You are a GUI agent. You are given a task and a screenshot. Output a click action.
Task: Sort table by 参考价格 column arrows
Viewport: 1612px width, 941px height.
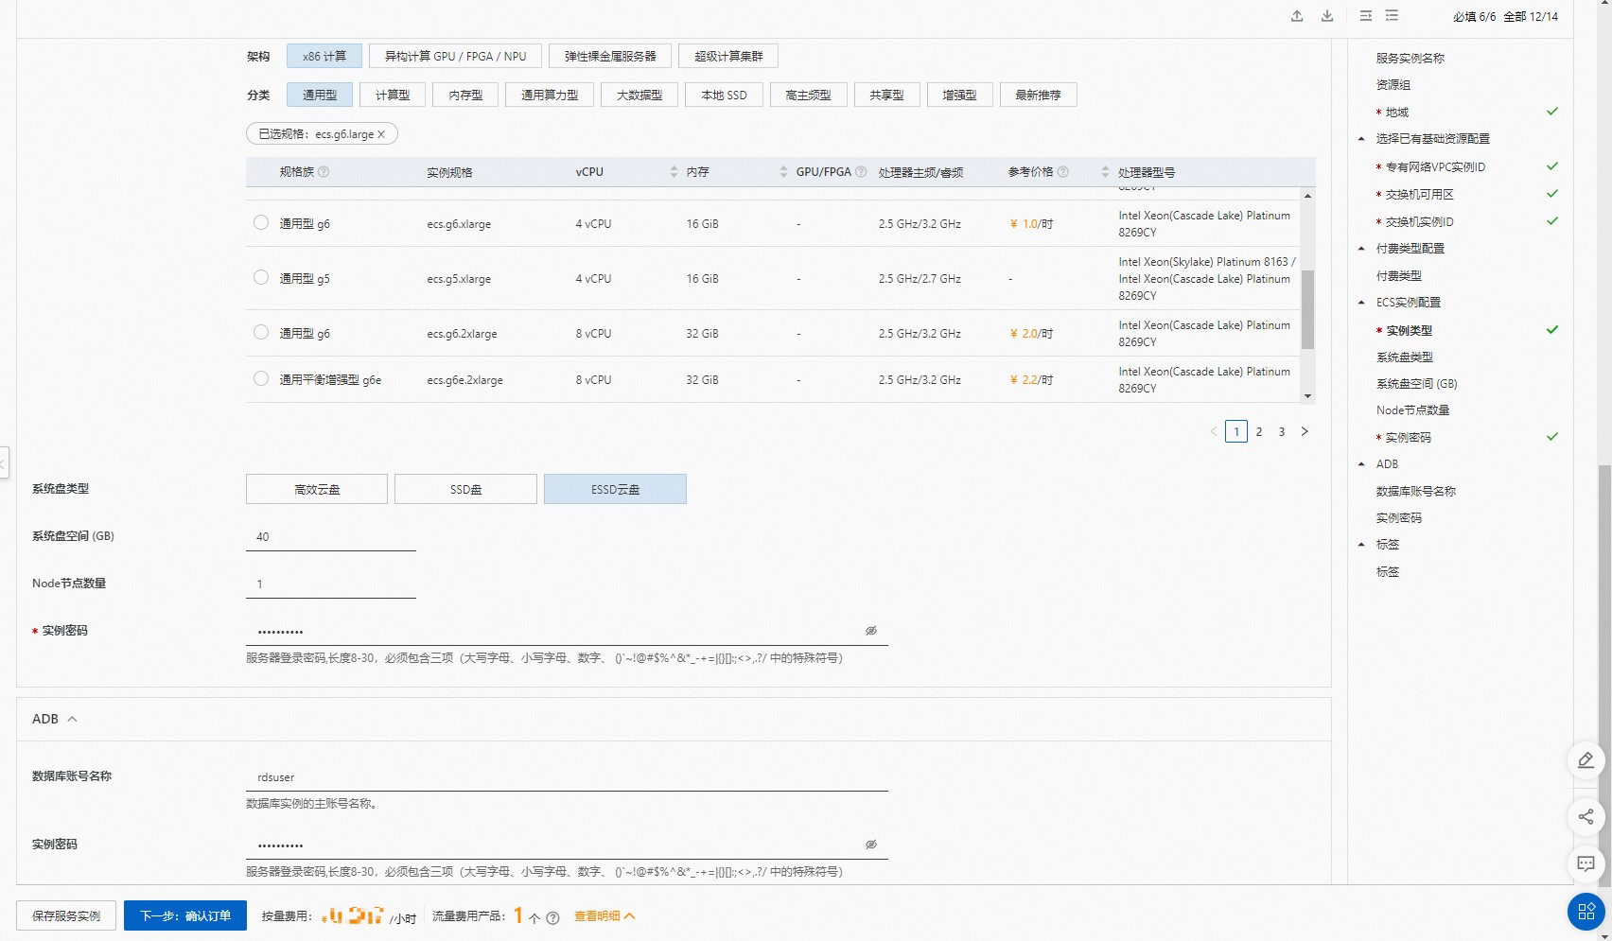click(x=1105, y=172)
